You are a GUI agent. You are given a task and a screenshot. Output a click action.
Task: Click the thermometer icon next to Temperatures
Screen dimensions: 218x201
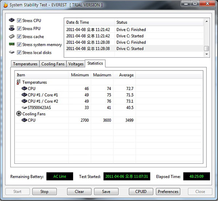[19, 82]
